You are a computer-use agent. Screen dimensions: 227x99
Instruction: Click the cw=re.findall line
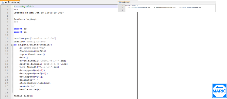coord(43,61)
